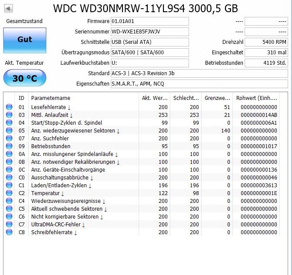Click the Eigenschaften S.M.A.R.T. field

click(x=199, y=84)
